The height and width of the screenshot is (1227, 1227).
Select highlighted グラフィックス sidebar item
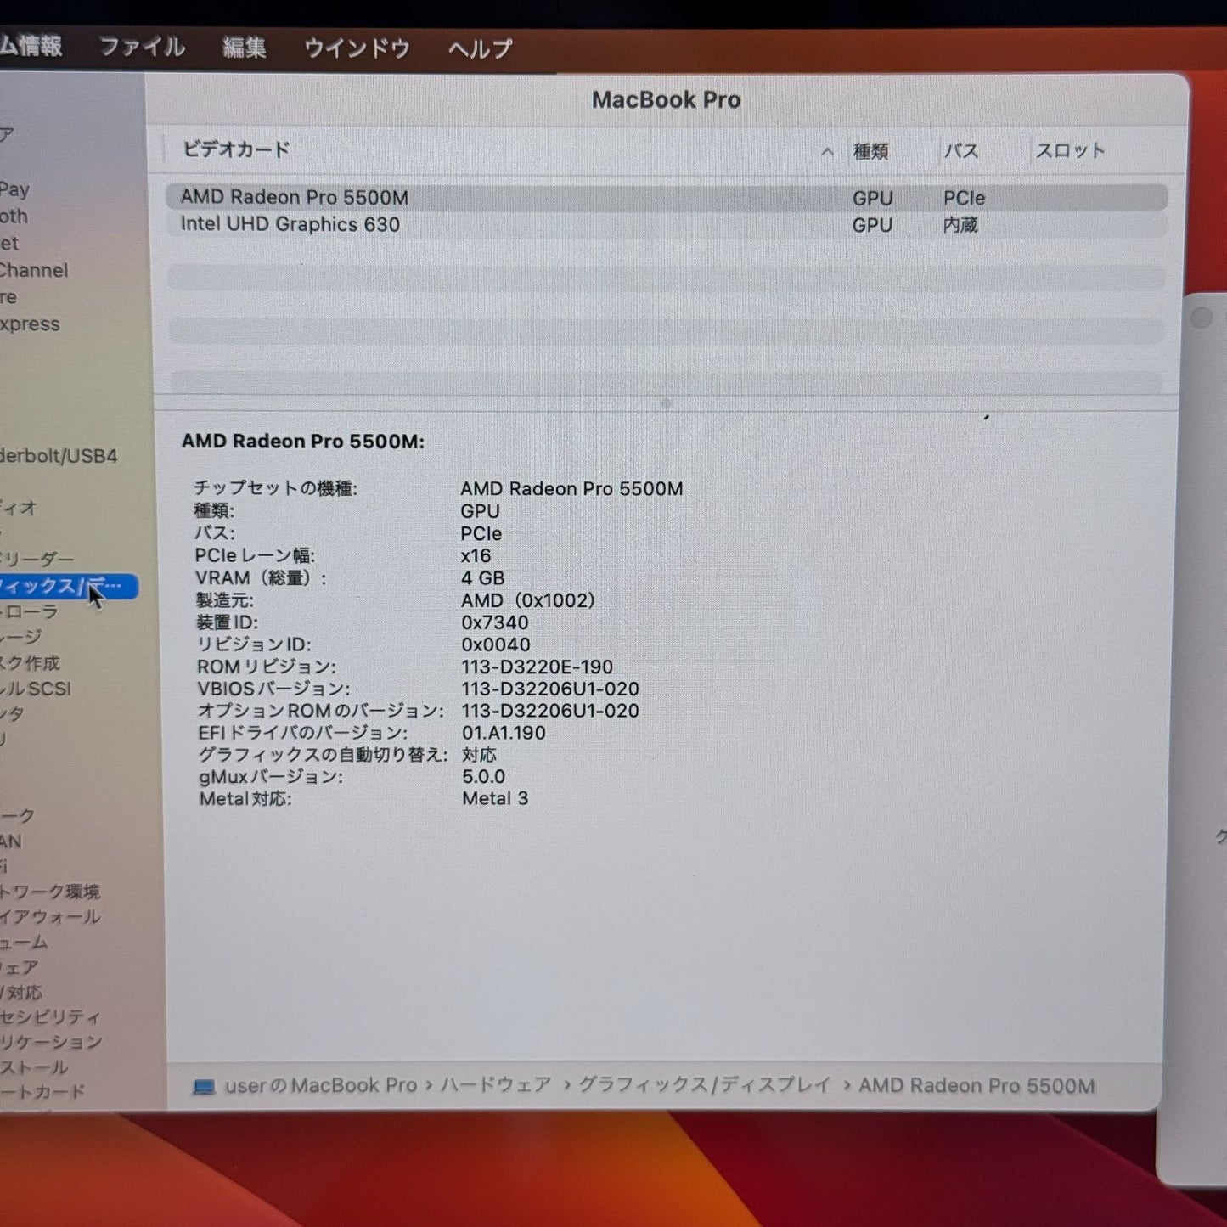click(68, 586)
